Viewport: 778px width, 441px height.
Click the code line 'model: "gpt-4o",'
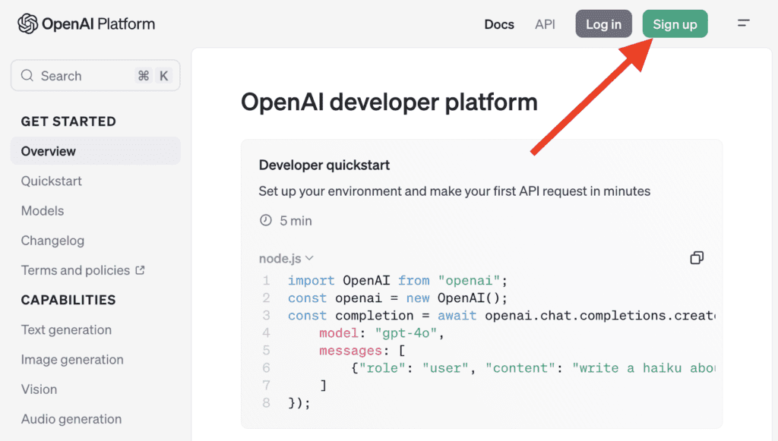pyautogui.click(x=381, y=333)
